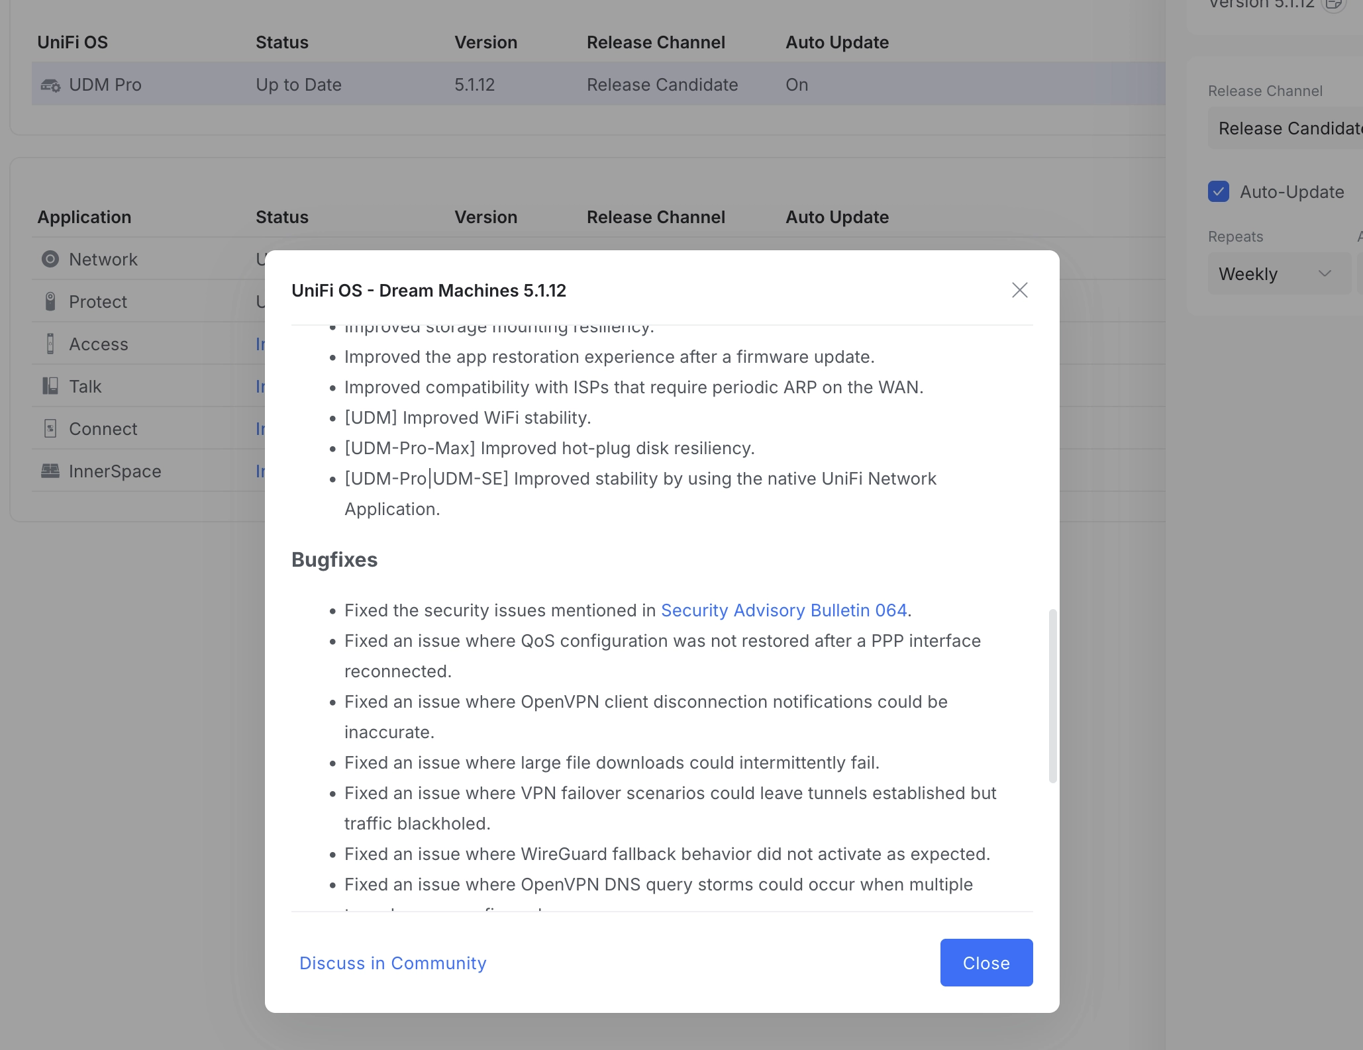1363x1050 pixels.
Task: Toggle the Auto-Update checkbox
Action: 1218,191
